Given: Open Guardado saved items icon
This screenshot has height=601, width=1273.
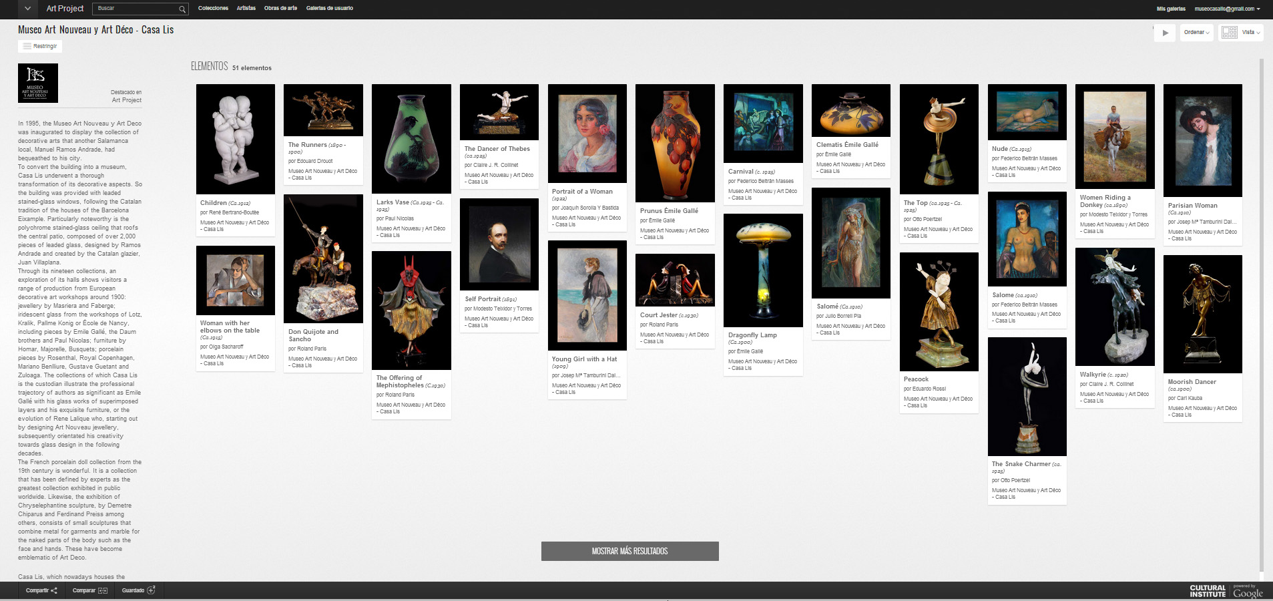Looking at the screenshot, I should 151,590.
